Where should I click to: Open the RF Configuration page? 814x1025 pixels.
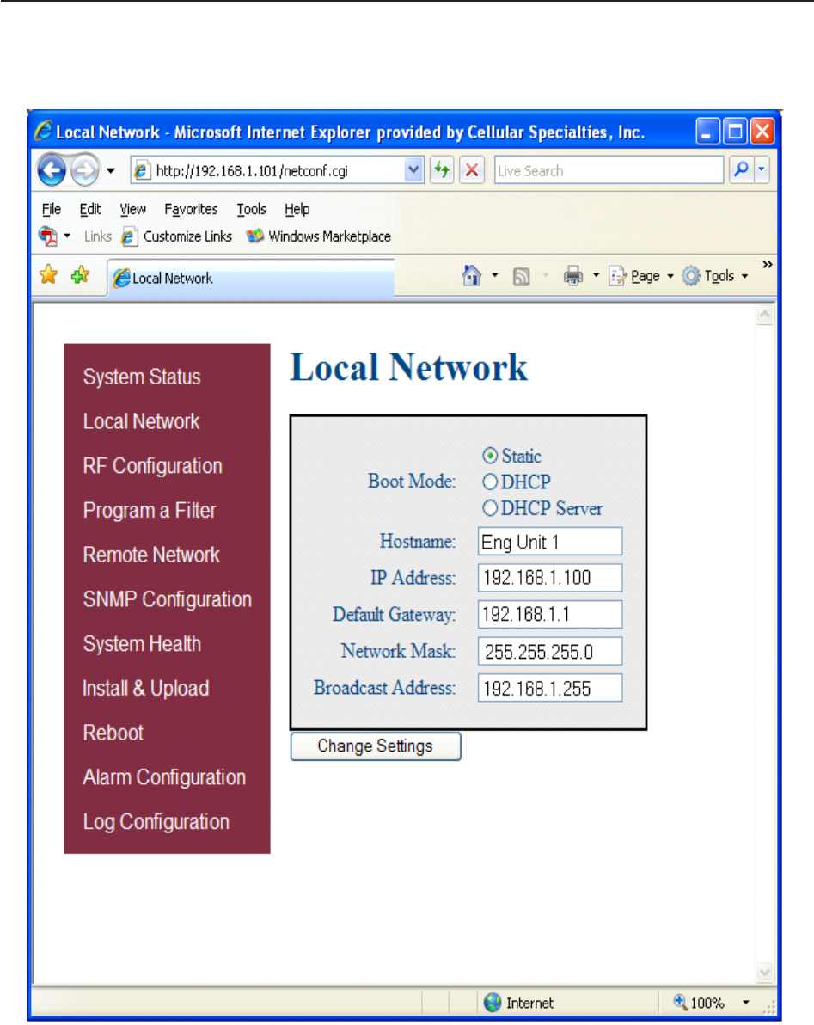(153, 465)
